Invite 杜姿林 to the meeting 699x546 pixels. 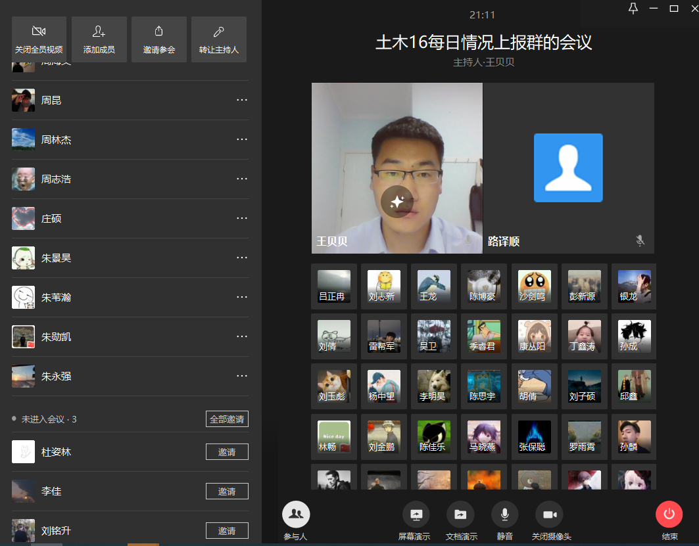pyautogui.click(x=227, y=452)
